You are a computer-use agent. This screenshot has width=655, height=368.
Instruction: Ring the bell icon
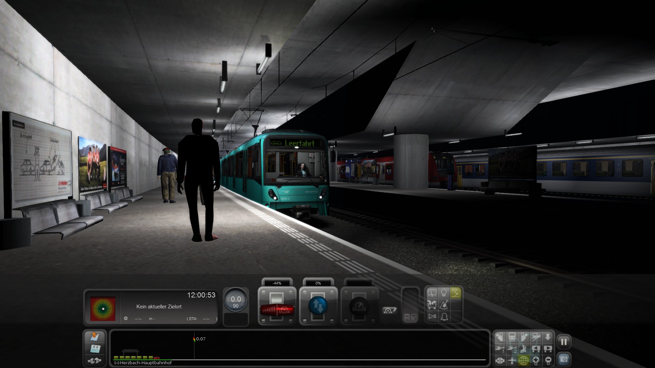pos(444,317)
